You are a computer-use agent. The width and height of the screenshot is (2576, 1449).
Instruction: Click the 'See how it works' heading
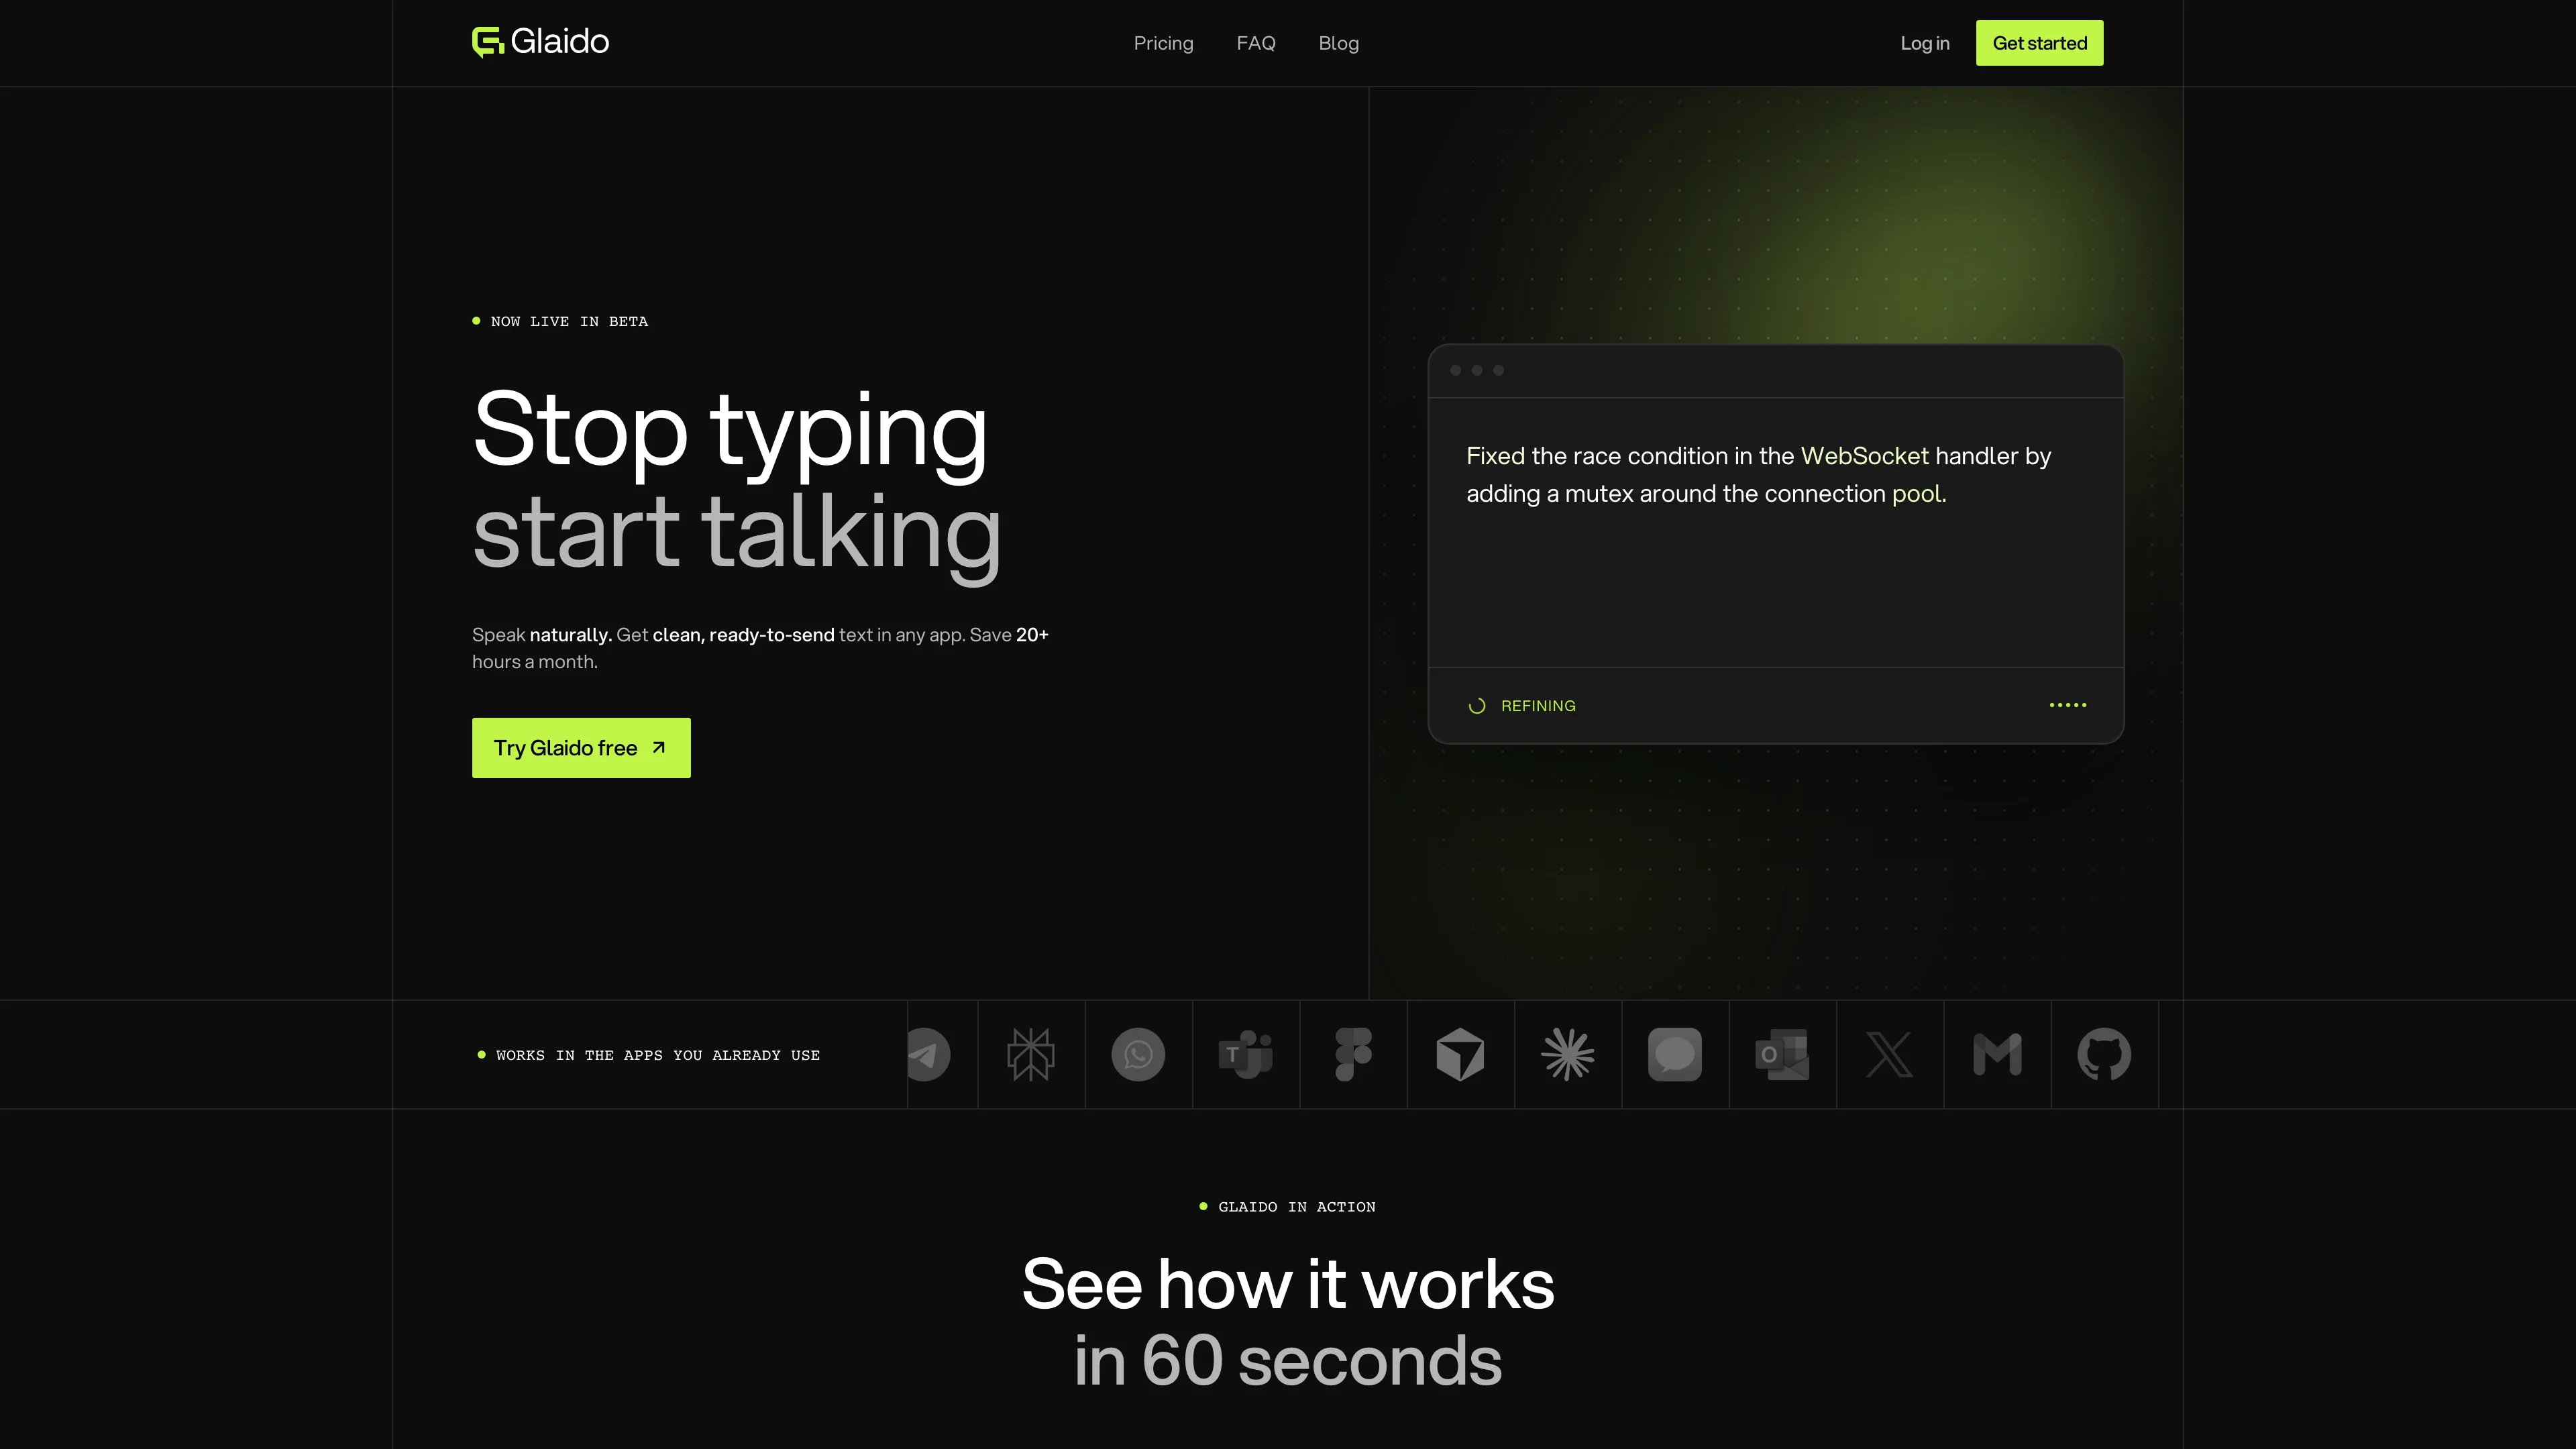pos(1288,1284)
